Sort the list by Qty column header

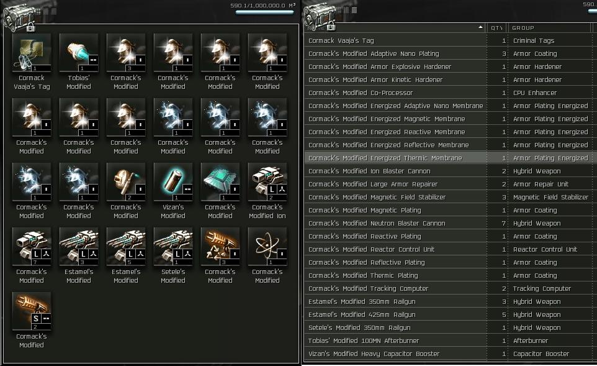coord(497,28)
